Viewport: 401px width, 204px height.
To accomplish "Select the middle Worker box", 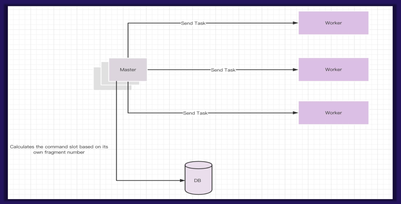I will (333, 69).
